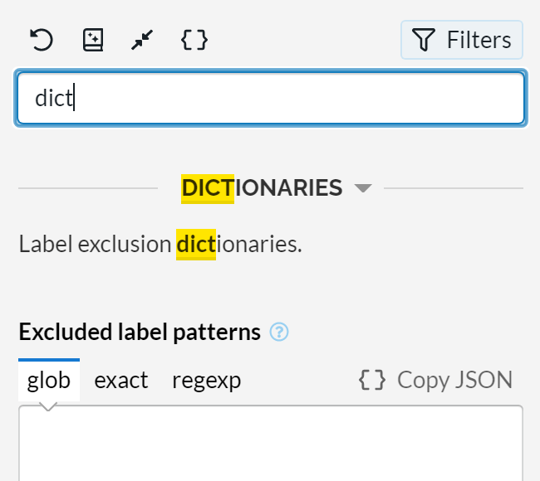This screenshot has height=481, width=540.
Task: Switch to the regexp tab
Action: point(207,381)
